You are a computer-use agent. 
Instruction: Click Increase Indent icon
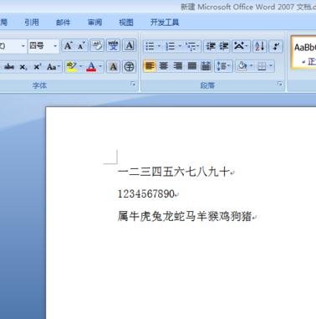pos(224,46)
